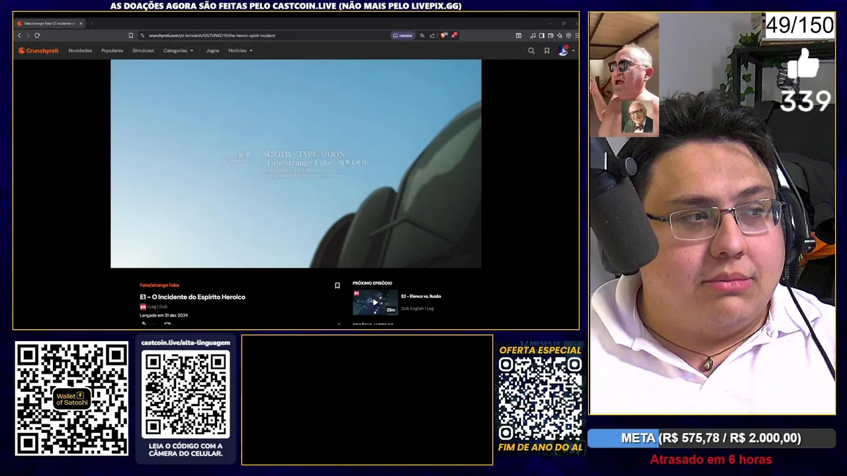Click Atrasado em 6 horas text
Viewport: 847px width, 476px height.
point(711,459)
